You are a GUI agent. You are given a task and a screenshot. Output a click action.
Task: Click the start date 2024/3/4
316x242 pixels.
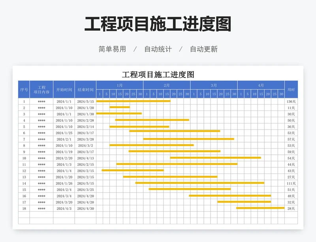tap(64, 196)
